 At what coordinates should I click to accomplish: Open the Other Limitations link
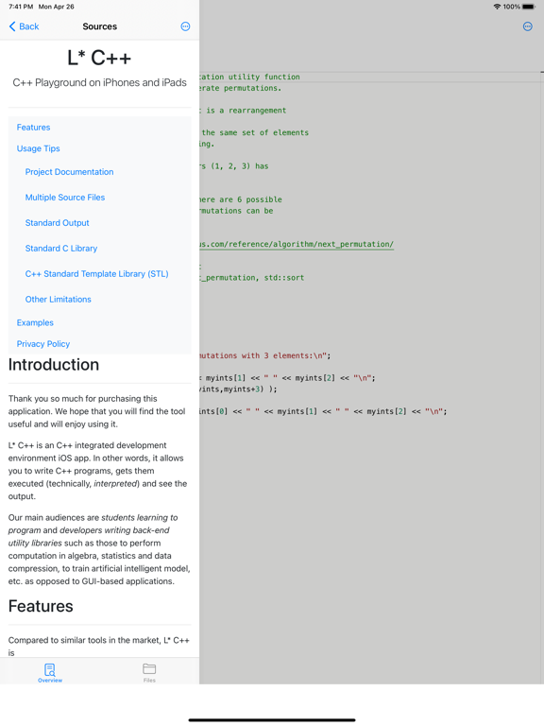point(58,299)
